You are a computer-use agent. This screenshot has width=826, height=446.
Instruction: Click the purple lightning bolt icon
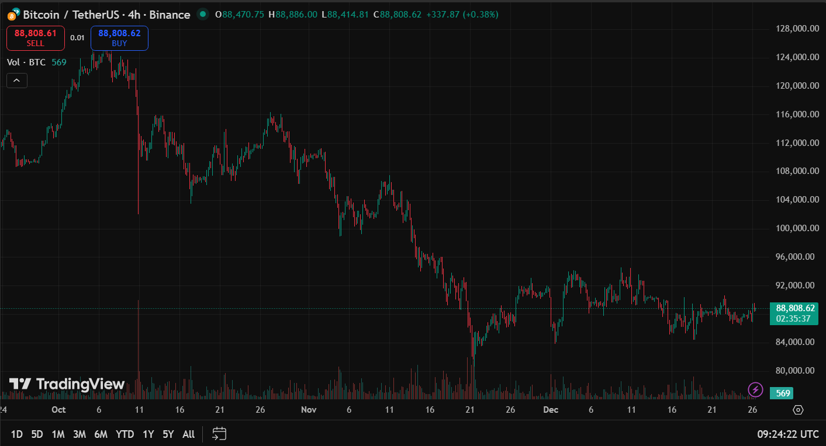click(x=756, y=389)
